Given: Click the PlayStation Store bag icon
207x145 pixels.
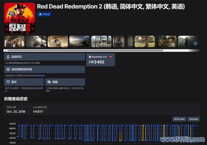Looking at the screenshot, I should [x=90, y=57].
